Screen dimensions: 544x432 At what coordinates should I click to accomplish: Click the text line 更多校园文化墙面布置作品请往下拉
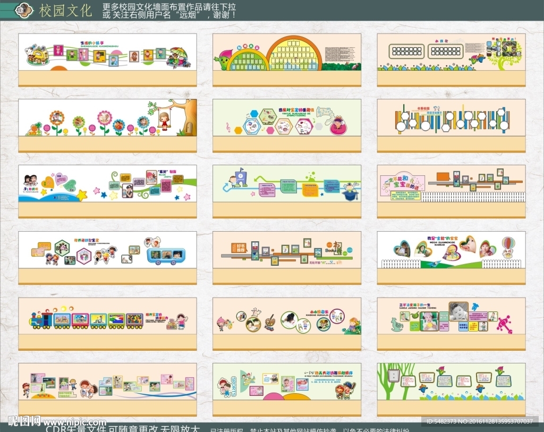pos(169,6)
